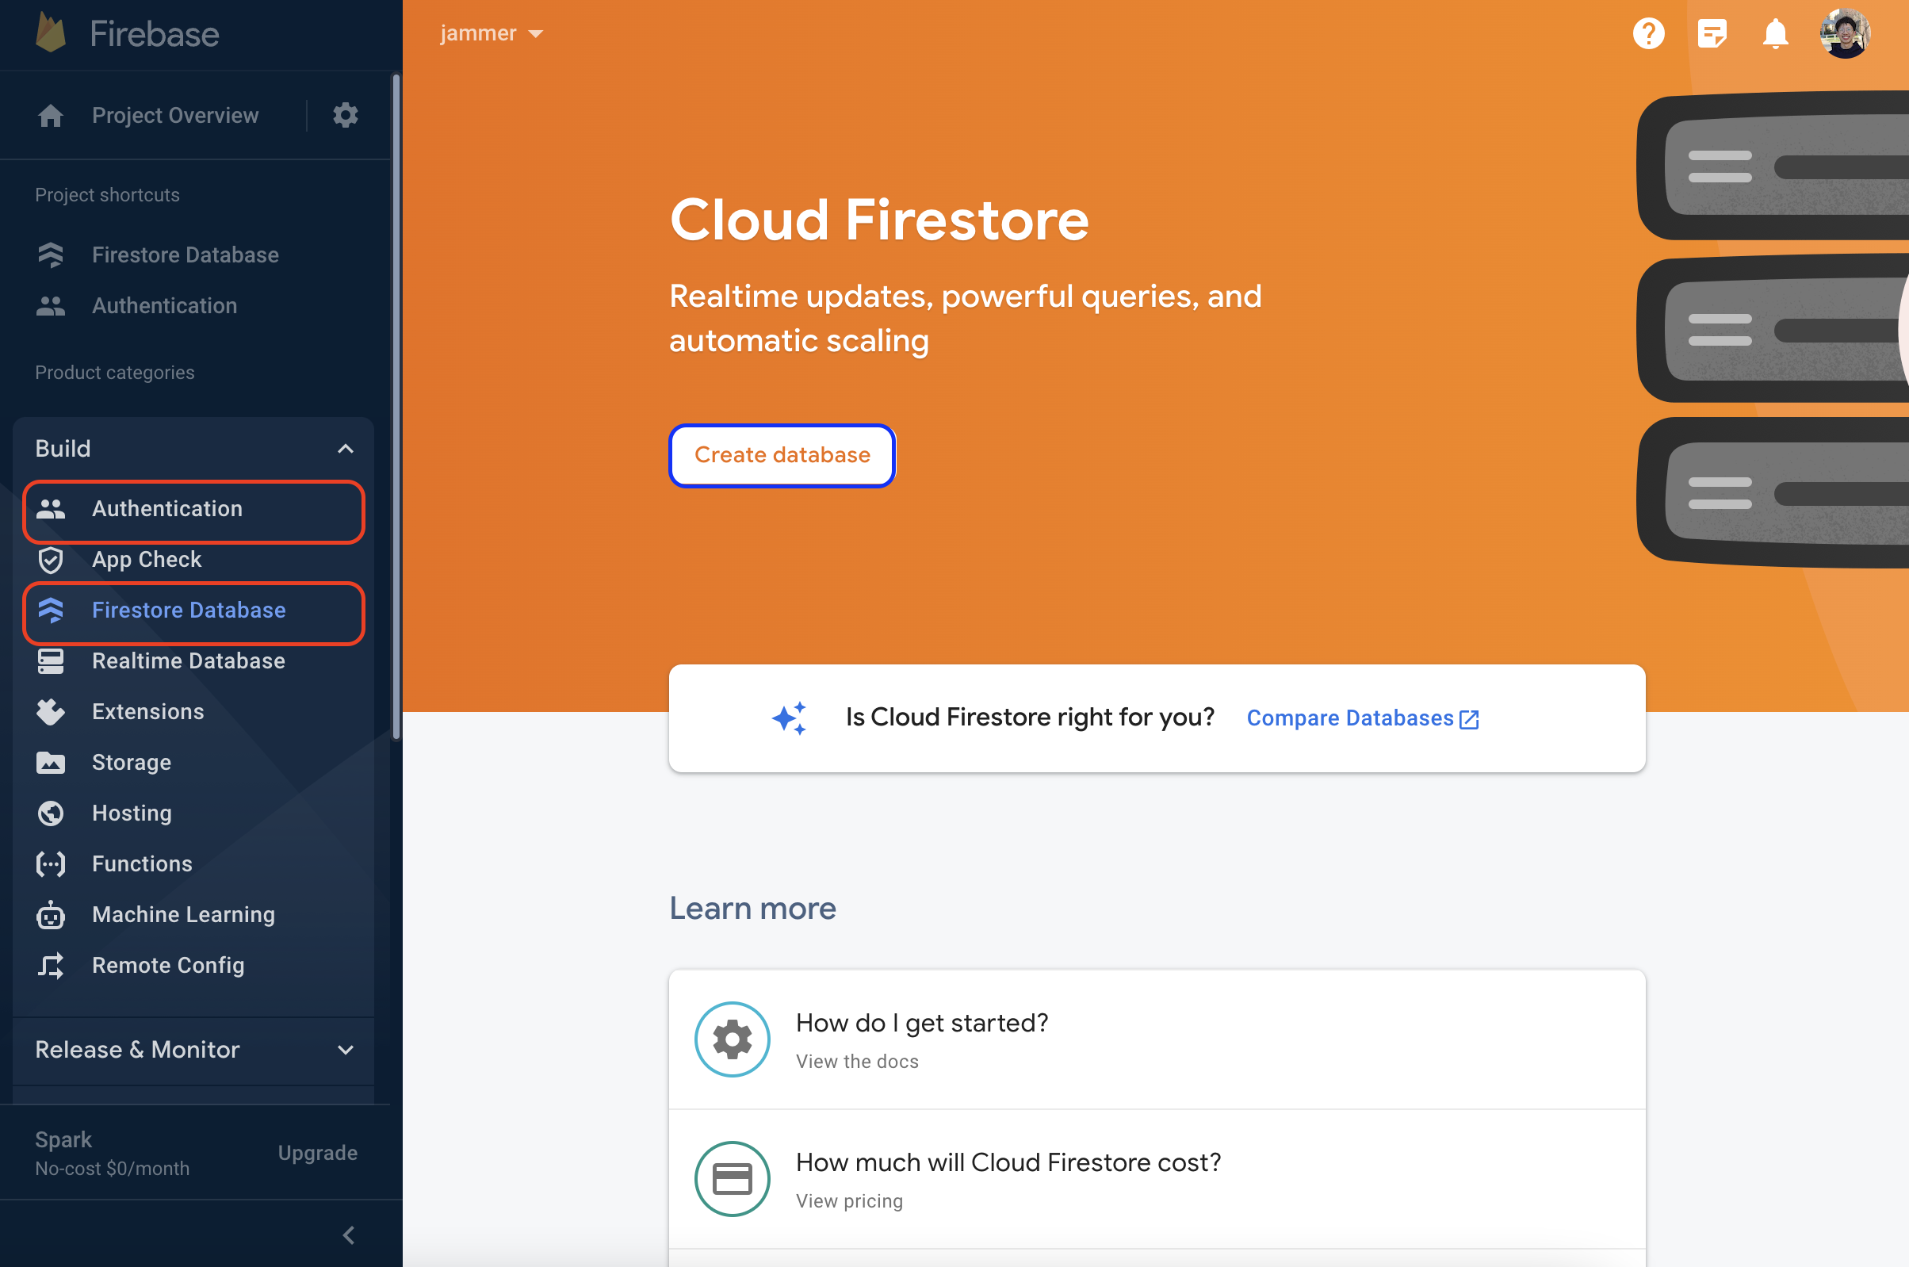Image resolution: width=1909 pixels, height=1267 pixels.
Task: Click Authentication shortcut people icon
Action: click(51, 305)
